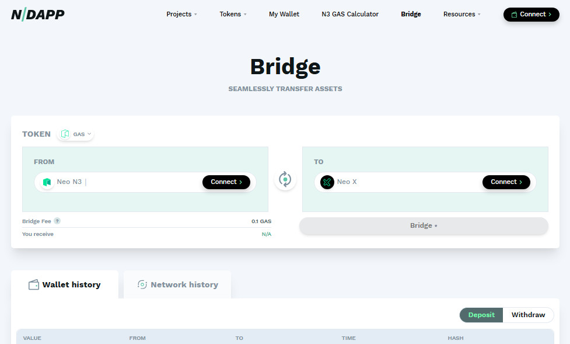The image size is (570, 344).
Task: Click the HASH column header
Action: [456, 338]
